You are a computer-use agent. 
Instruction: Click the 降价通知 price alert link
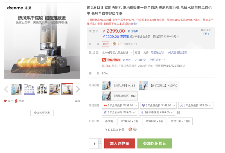tap(133, 31)
